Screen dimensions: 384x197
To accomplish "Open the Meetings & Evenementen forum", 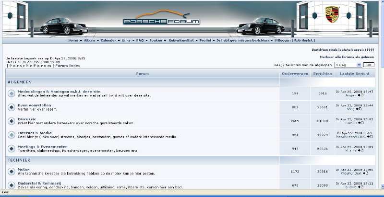I will [43, 147].
